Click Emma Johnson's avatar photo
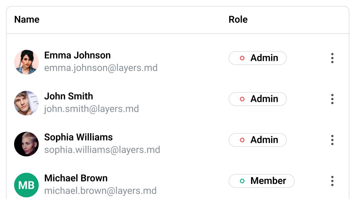355x200 pixels. pos(26,62)
